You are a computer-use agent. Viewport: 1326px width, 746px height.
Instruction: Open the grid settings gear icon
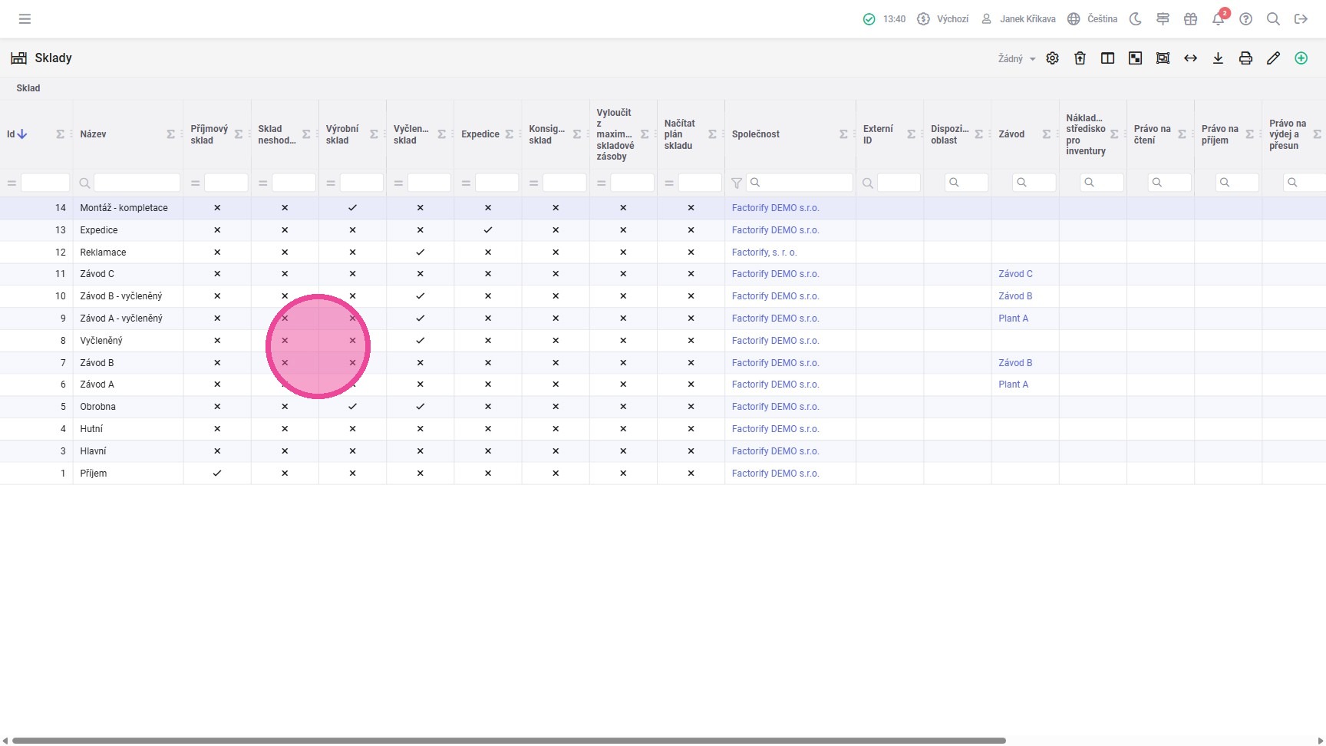1052,58
